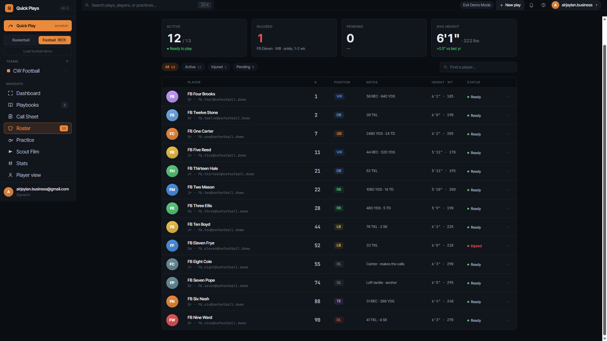The height and width of the screenshot is (341, 607).
Task: Open row options for FB Six Nash
Action: pyautogui.click(x=508, y=302)
